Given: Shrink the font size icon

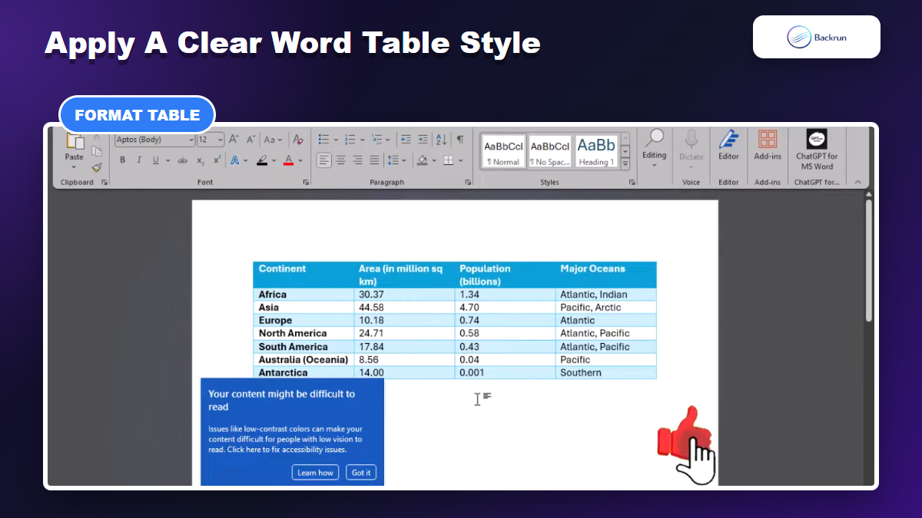Looking at the screenshot, I should click(x=250, y=140).
